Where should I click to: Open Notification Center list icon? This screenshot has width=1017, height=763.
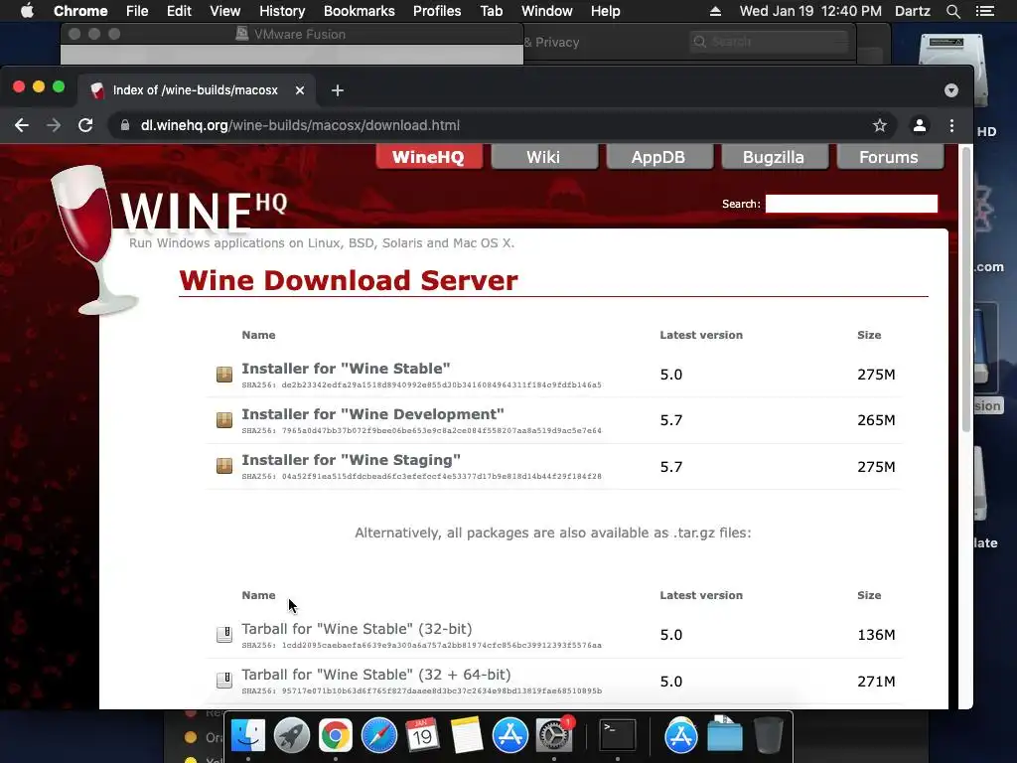click(x=984, y=11)
